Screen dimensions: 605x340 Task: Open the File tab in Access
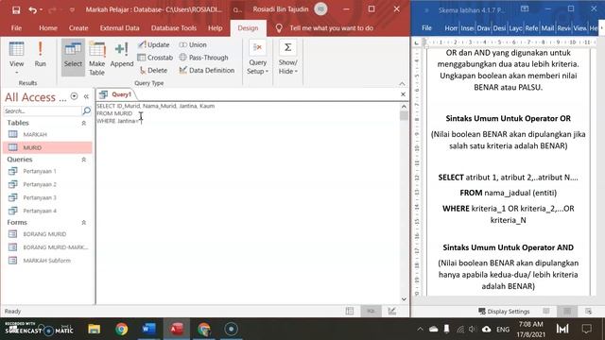click(17, 28)
